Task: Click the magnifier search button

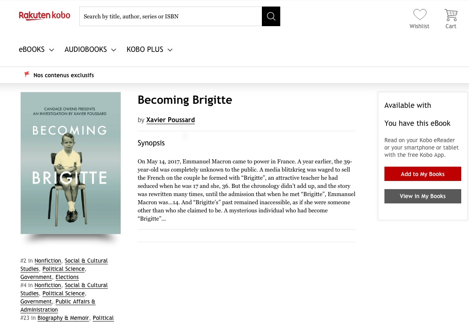Action: [x=271, y=16]
